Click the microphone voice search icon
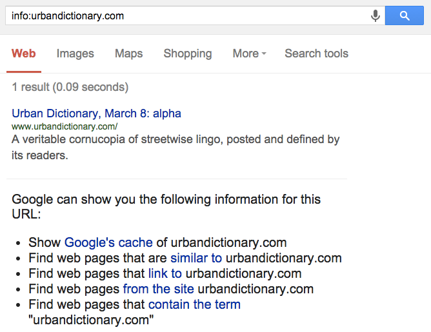The width and height of the screenshot is (431, 332). pos(376,15)
